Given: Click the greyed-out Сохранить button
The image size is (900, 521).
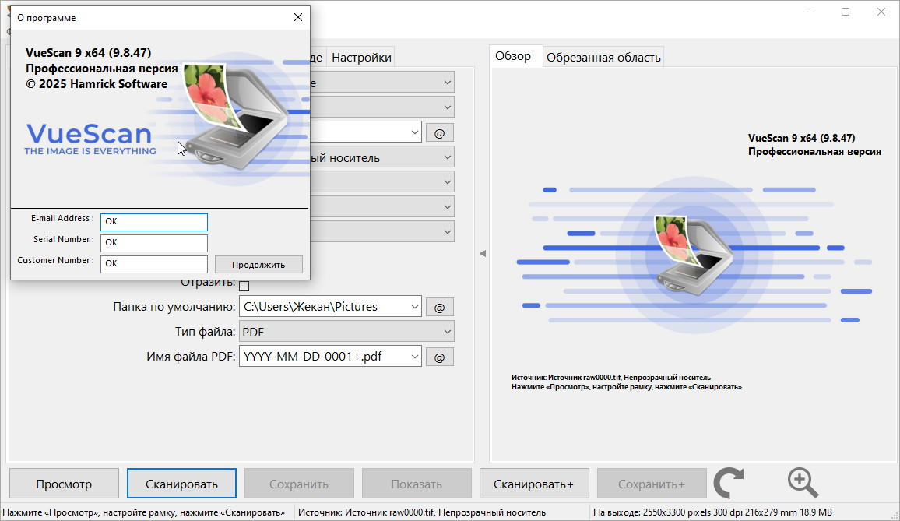Looking at the screenshot, I should [299, 484].
